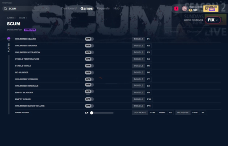Viewport: 228px width, 146px height.
Task: Open the Discussion panel
Action: 192,32
